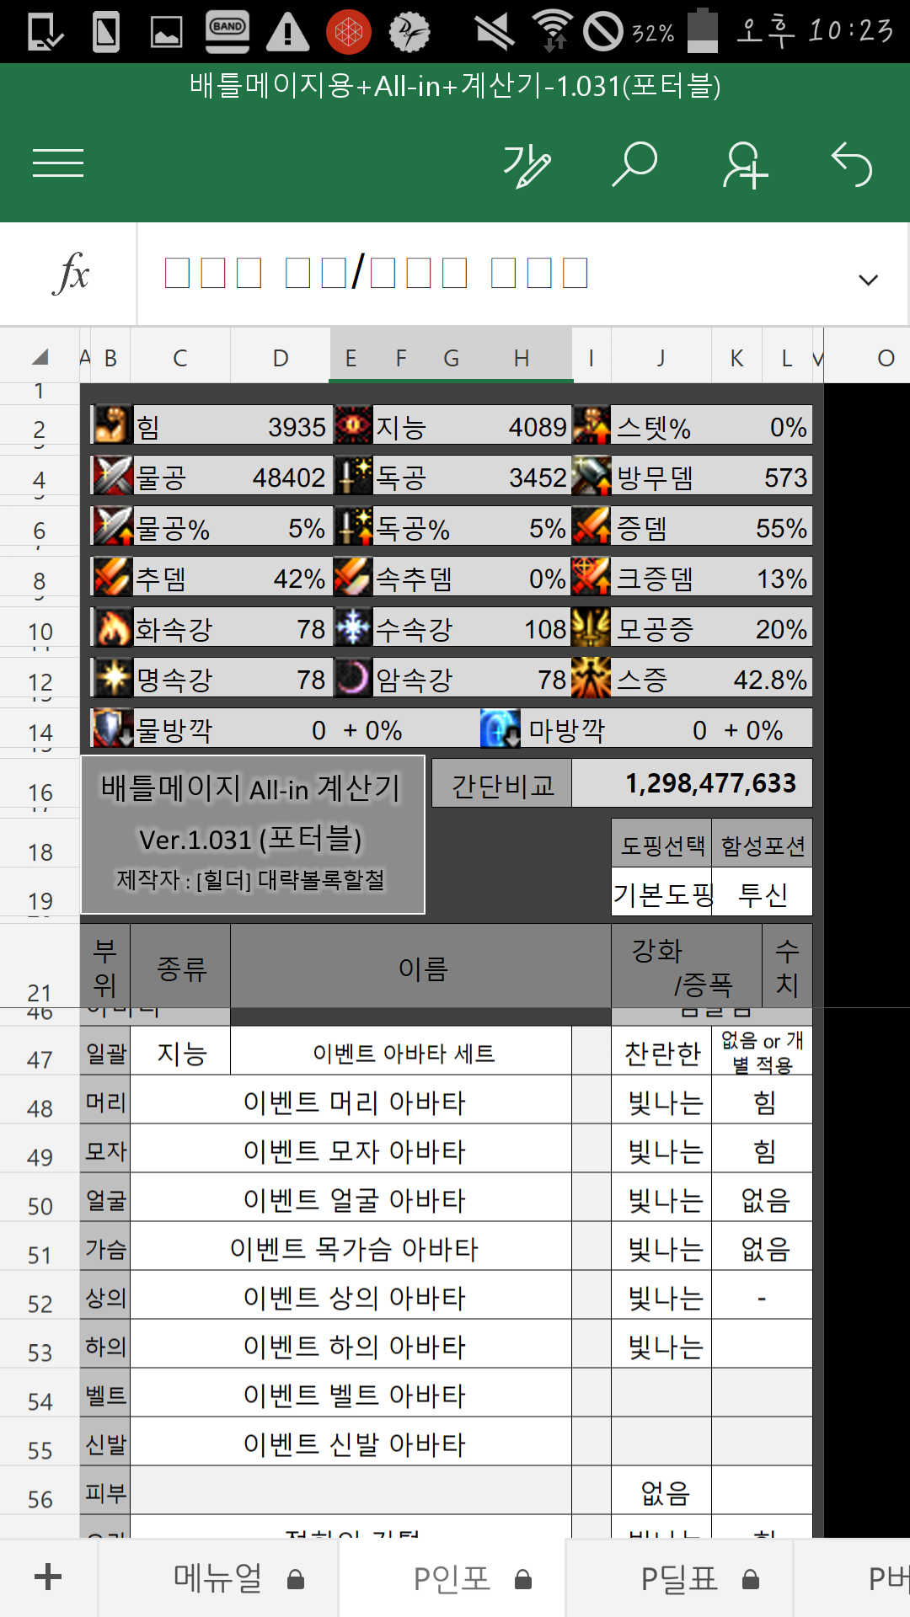Open the 기본도핑 doping selection cell
Screen dimensions: 910x1617
(662, 893)
